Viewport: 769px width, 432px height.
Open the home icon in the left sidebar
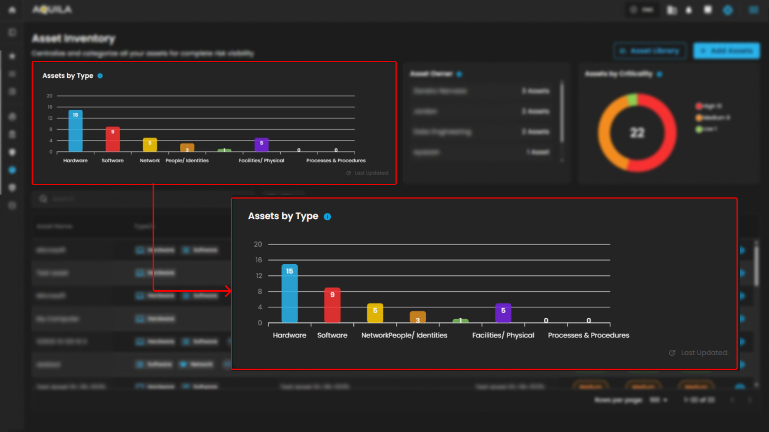point(12,10)
